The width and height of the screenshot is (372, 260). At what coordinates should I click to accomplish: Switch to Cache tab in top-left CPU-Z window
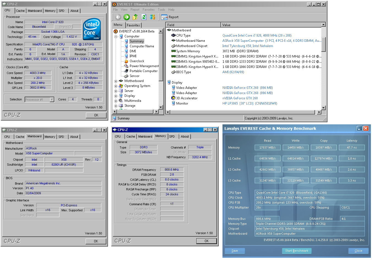[x=20, y=11]
